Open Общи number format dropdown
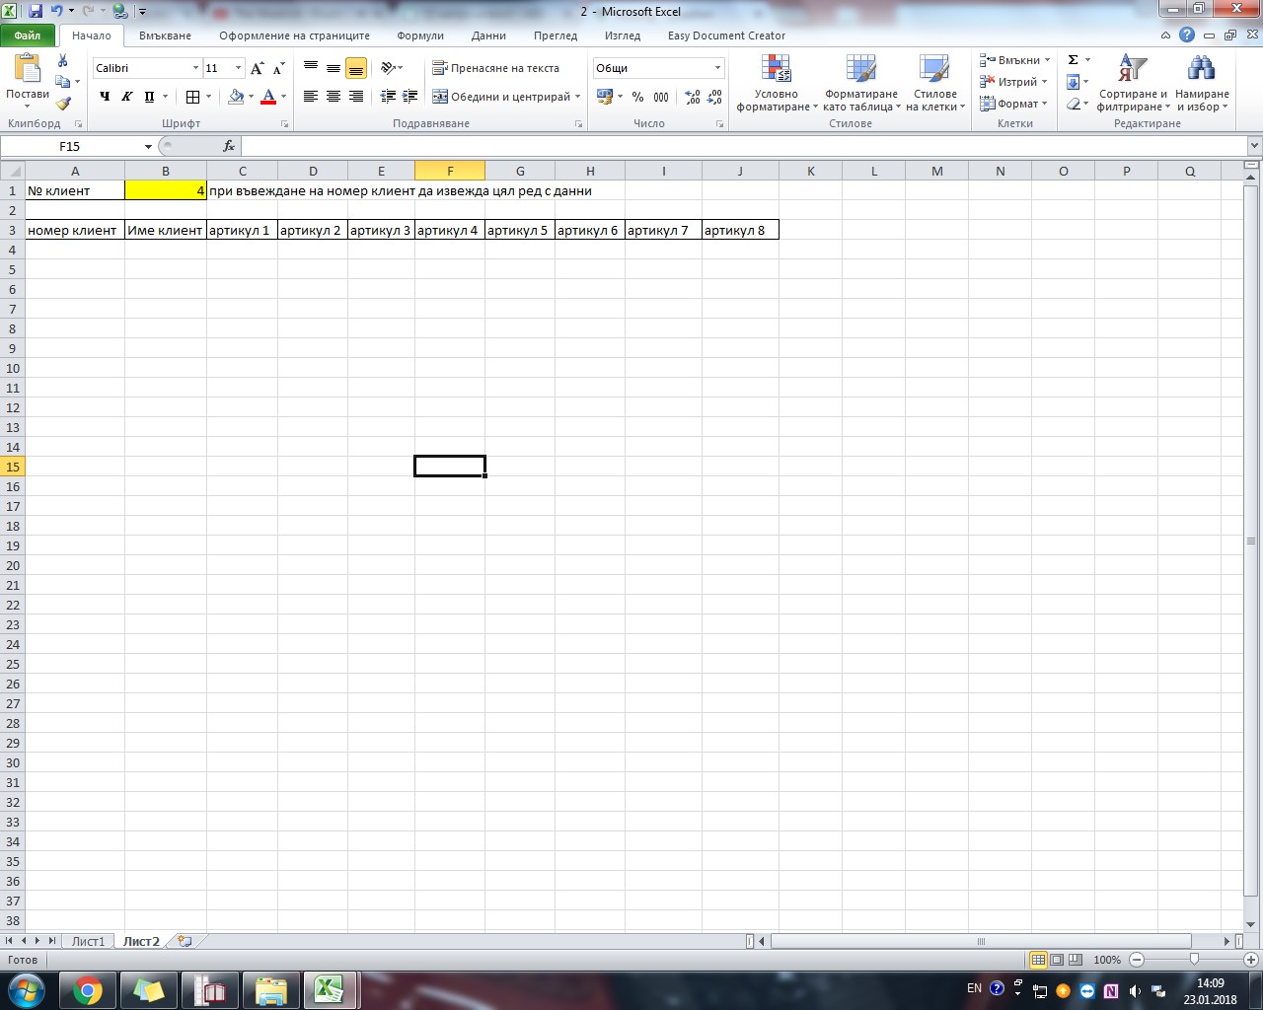Image resolution: width=1263 pixels, height=1010 pixels. tap(717, 68)
